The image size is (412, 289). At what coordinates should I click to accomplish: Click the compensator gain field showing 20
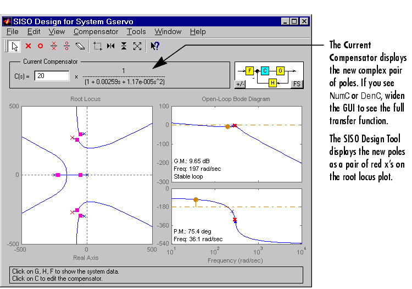[x=52, y=76]
